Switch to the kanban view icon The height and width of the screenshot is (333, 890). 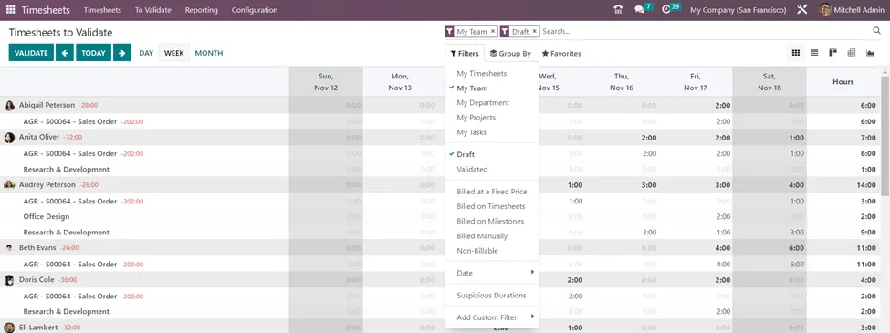832,53
